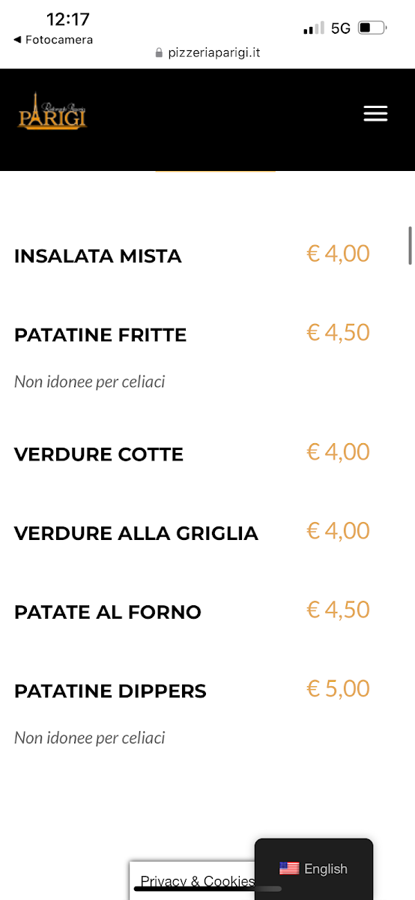The image size is (415, 900).
Task: Select the INSALATA MISTA menu item
Action: (98, 256)
